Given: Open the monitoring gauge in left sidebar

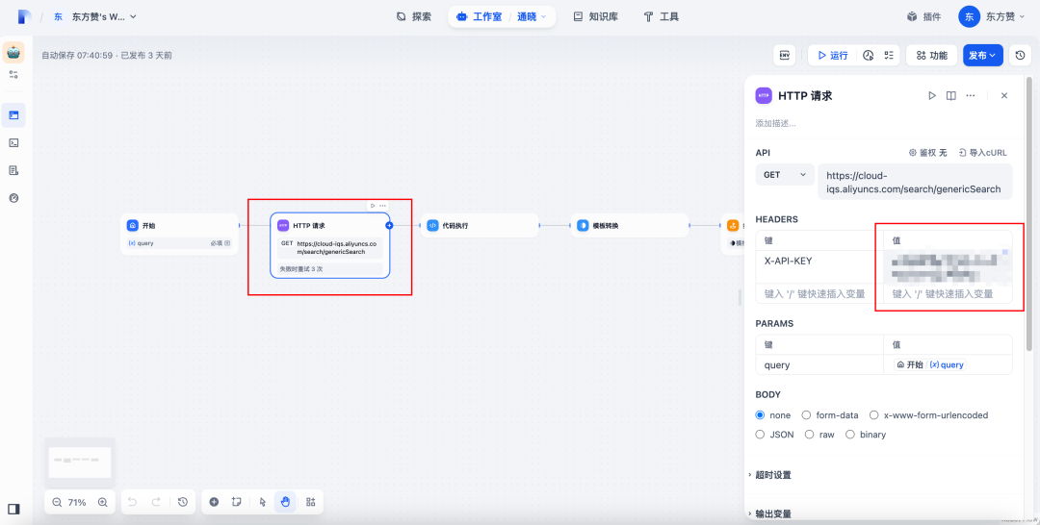Looking at the screenshot, I should click(x=13, y=198).
